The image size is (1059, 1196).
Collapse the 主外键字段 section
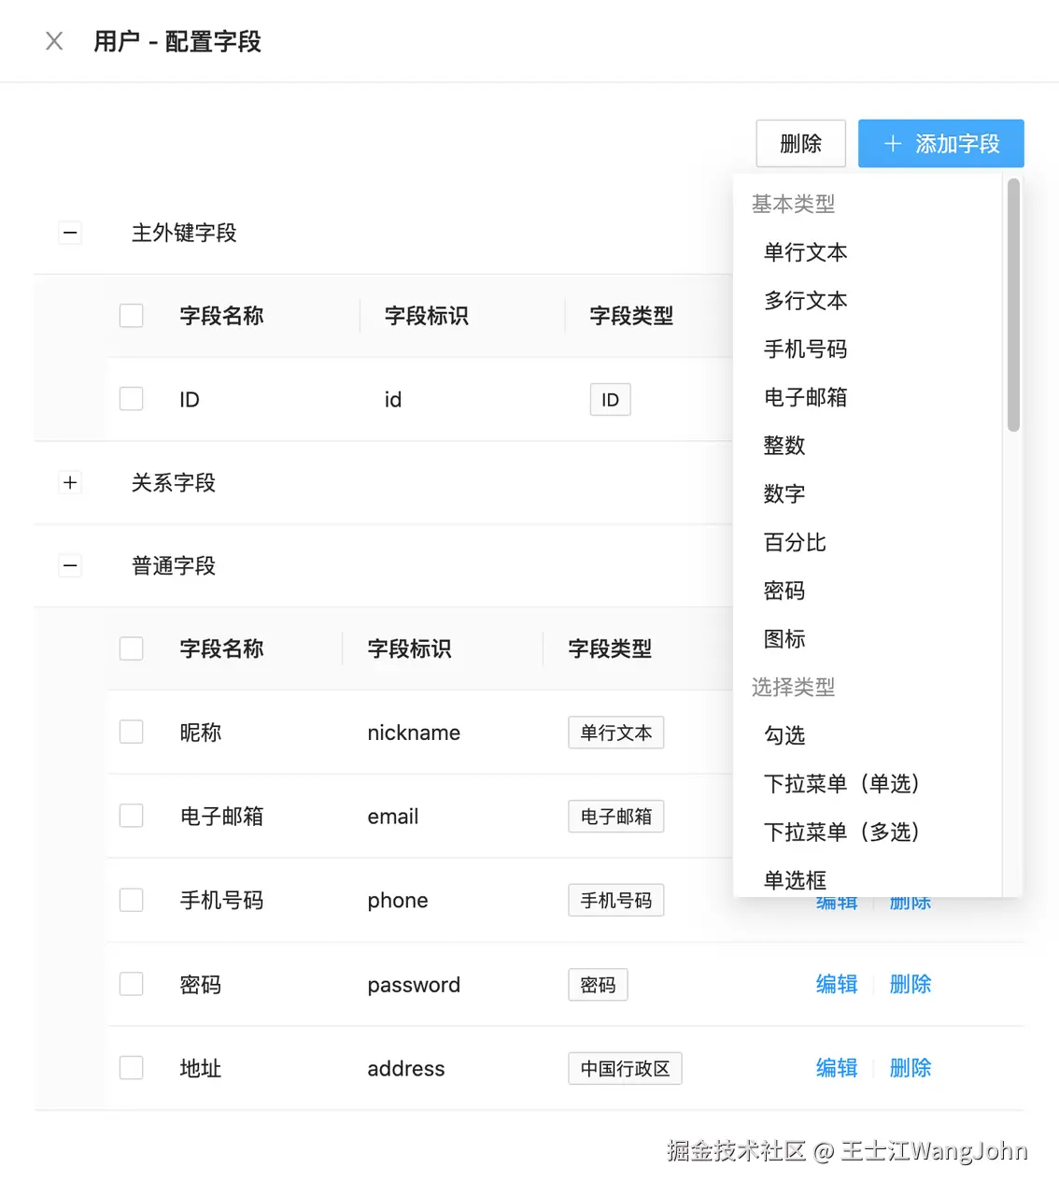(70, 233)
